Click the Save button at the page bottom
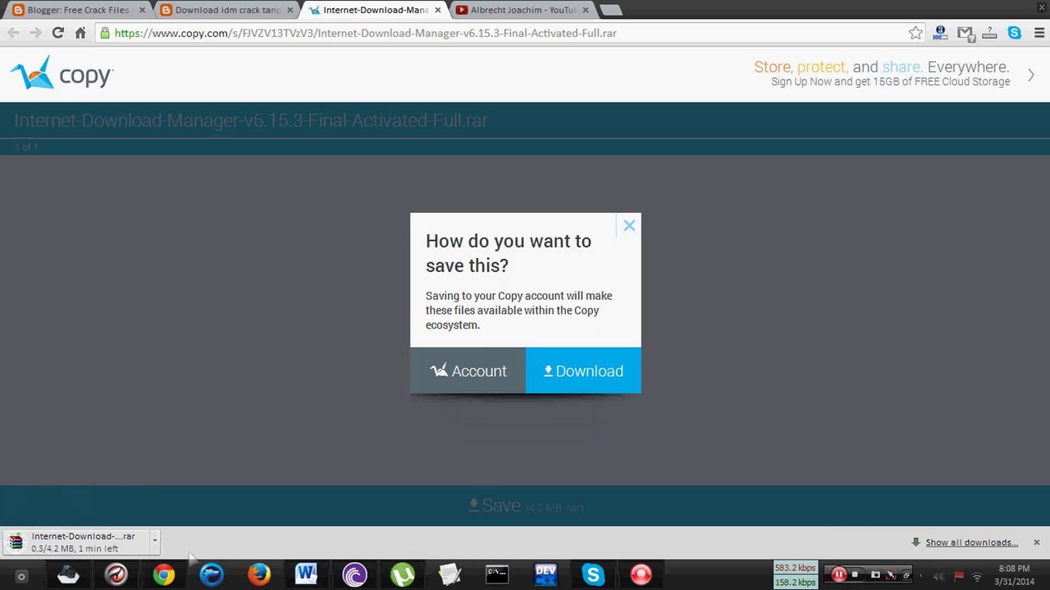Image resolution: width=1050 pixels, height=590 pixels. tap(525, 506)
